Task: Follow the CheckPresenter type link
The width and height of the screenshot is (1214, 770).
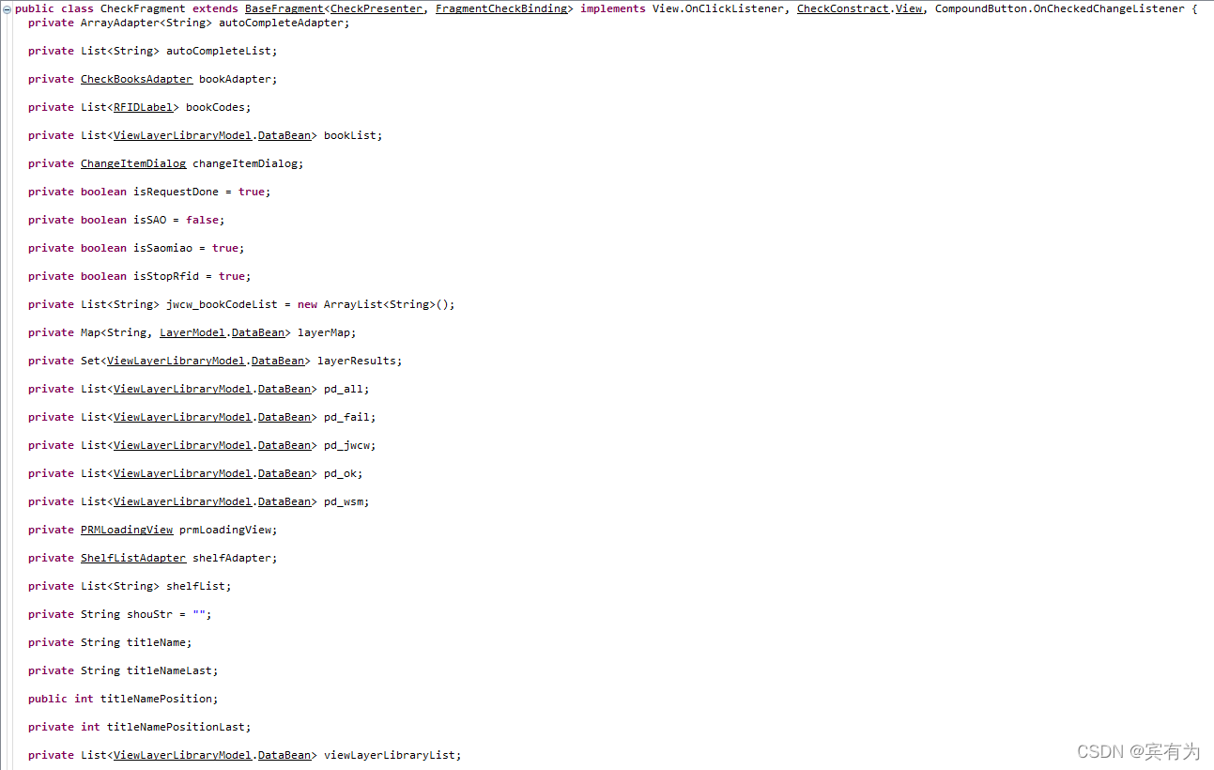Action: point(376,8)
